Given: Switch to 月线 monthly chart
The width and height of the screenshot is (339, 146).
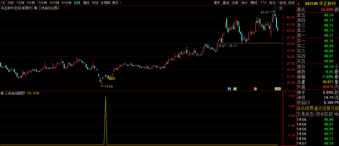Looking at the screenshot, I should (95, 3).
